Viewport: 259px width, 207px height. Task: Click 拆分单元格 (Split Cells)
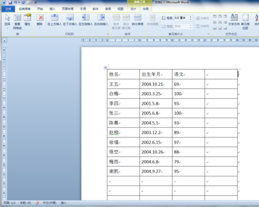tap(126, 22)
